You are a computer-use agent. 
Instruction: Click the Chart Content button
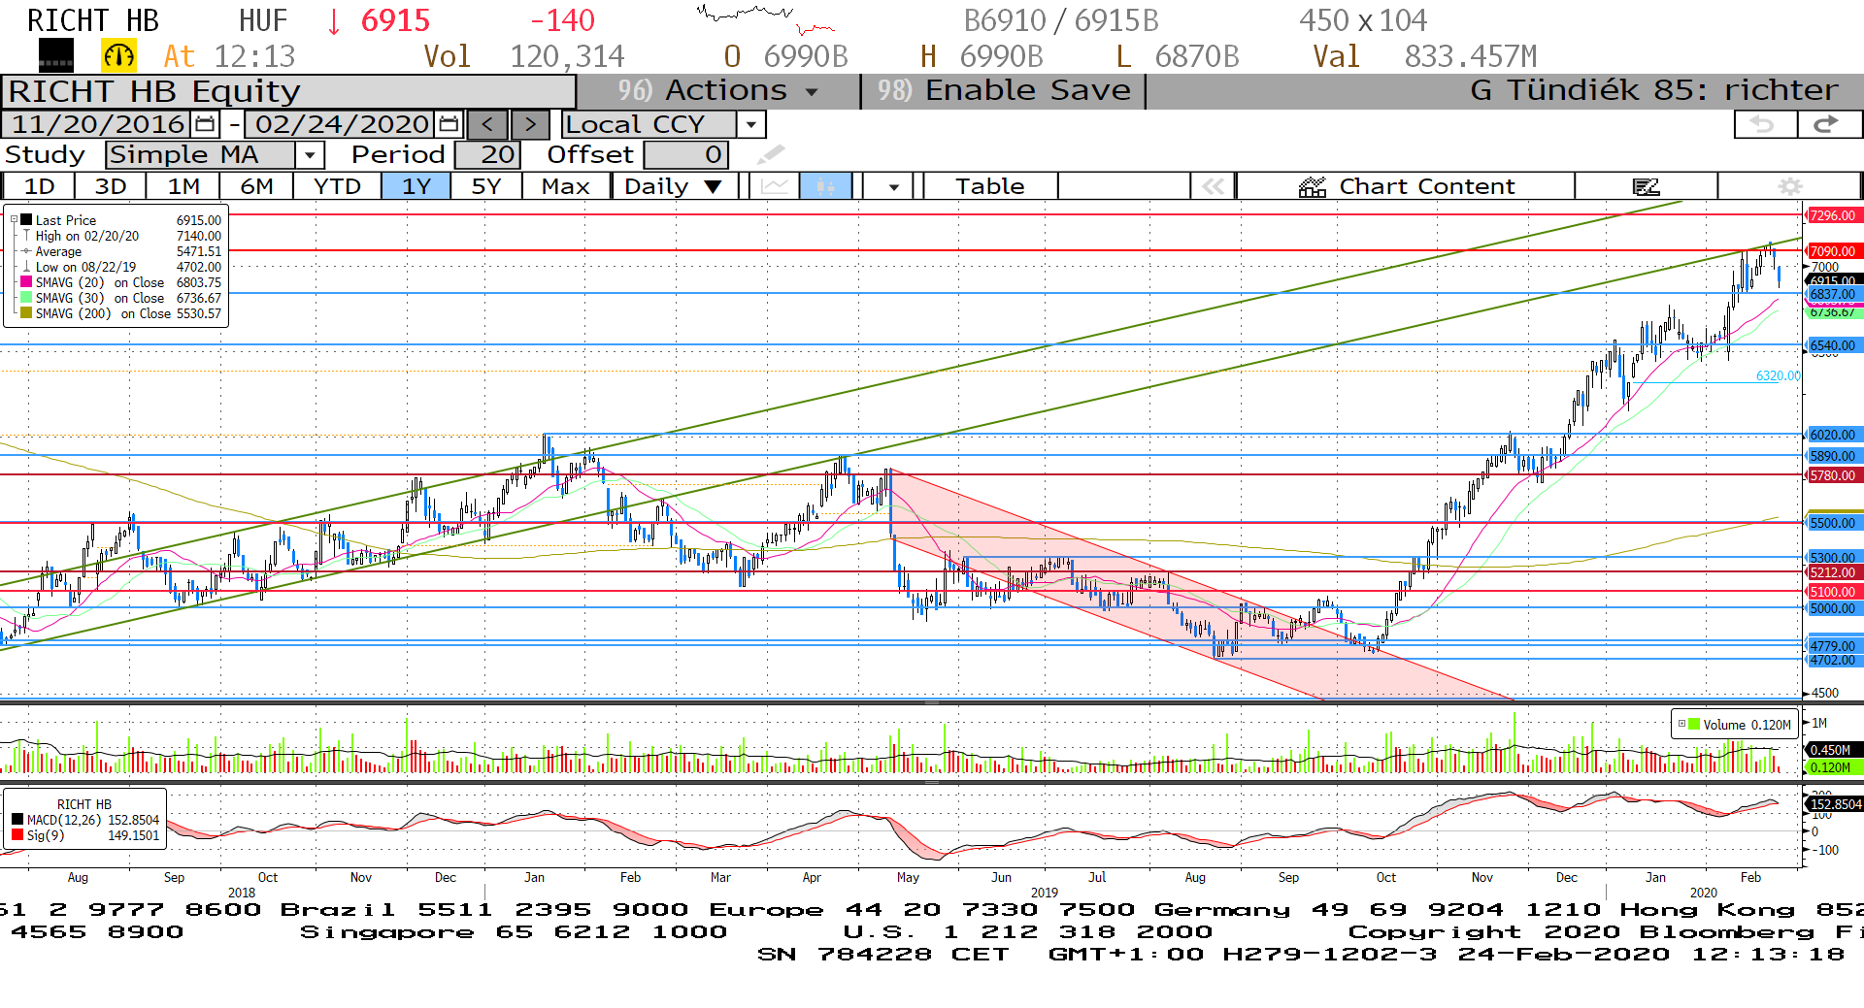click(1406, 186)
